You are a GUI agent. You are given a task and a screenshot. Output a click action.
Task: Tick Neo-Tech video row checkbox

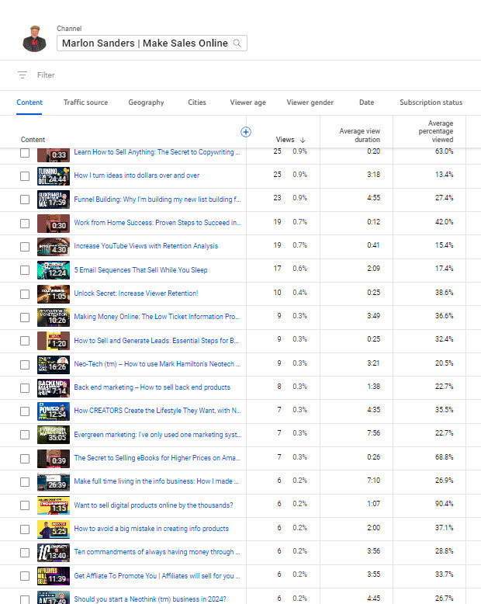click(x=25, y=364)
